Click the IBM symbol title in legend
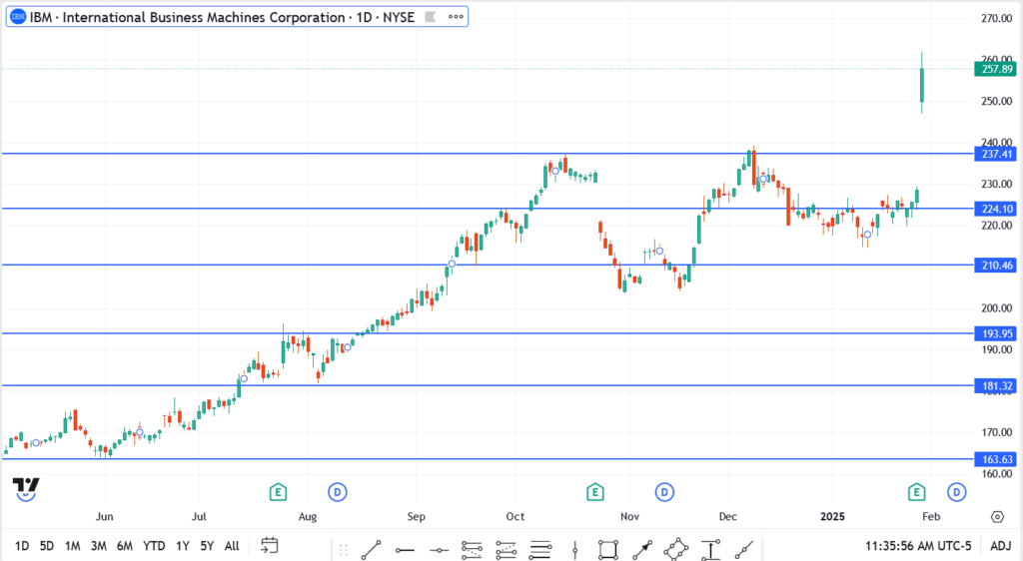Image resolution: width=1023 pixels, height=561 pixels. coord(212,17)
